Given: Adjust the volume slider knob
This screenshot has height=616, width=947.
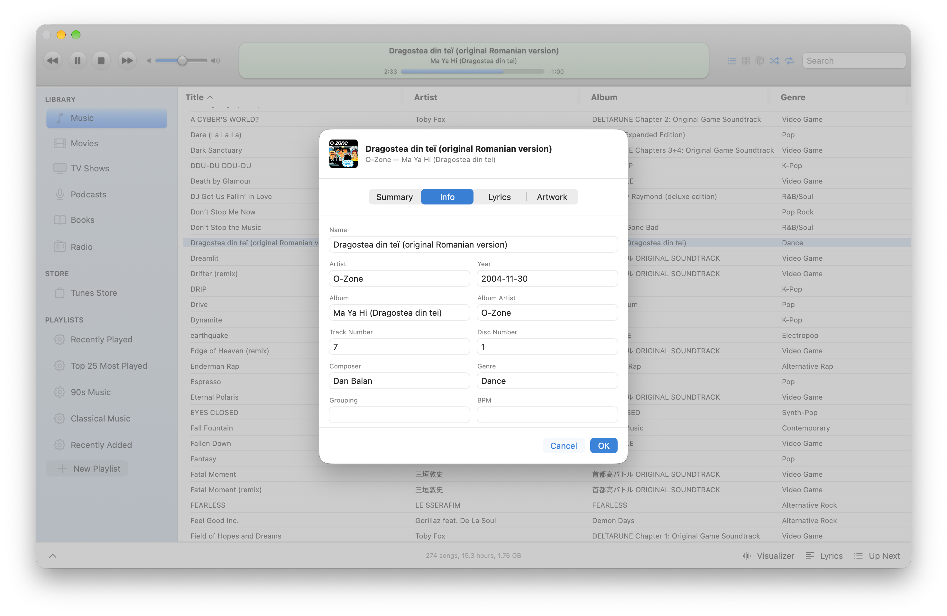Looking at the screenshot, I should (182, 60).
